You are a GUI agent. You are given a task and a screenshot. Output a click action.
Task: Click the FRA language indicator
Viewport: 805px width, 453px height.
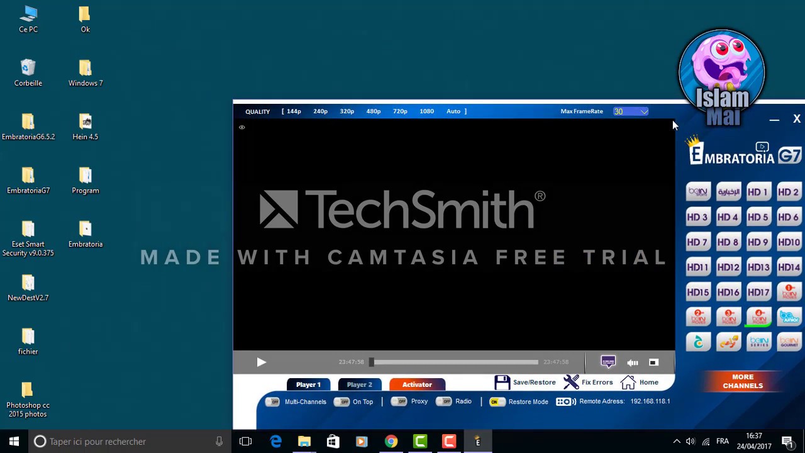tap(723, 442)
